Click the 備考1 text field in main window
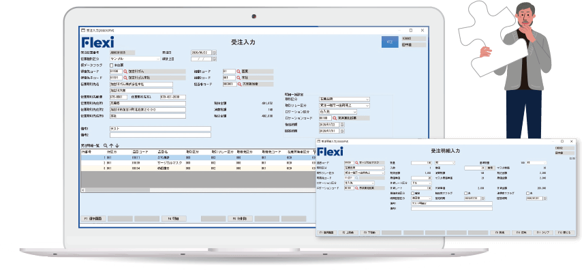Viewport: 584px width, 270px height. point(160,129)
